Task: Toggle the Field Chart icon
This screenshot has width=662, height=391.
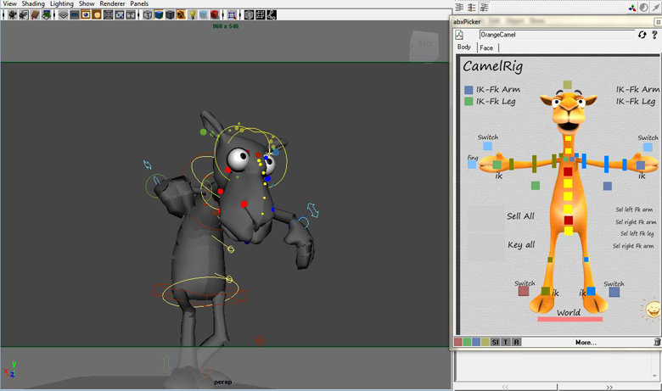Action: tap(108, 15)
